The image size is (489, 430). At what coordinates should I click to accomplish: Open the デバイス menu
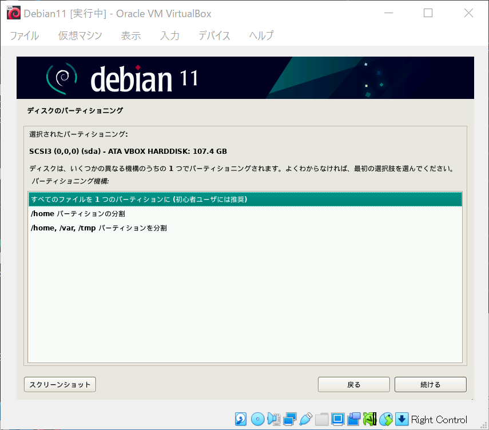point(214,35)
